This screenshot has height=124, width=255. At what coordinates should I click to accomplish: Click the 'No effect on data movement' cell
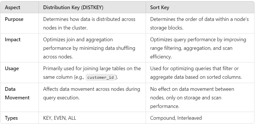(192, 89)
